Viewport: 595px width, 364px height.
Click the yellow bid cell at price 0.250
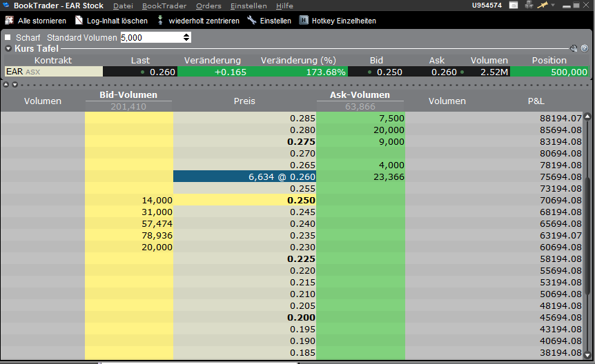click(x=129, y=200)
